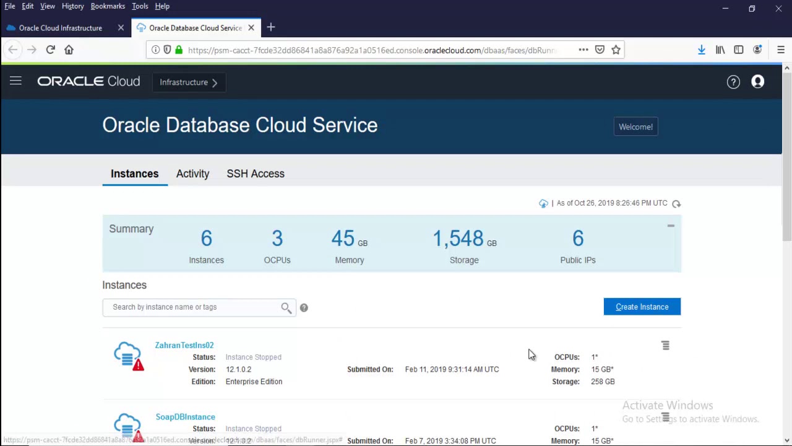Open search help tooltip icon
This screenshot has width=792, height=446.
point(304,307)
